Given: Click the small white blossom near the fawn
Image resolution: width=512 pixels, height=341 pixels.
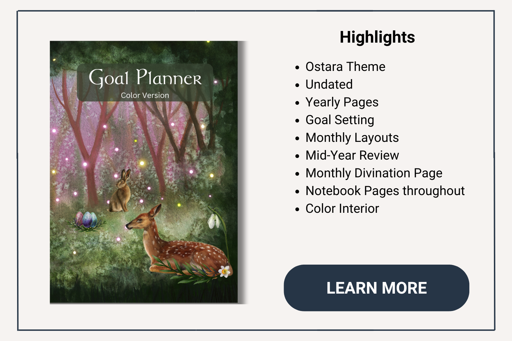Looking at the screenshot, I should (x=224, y=271).
